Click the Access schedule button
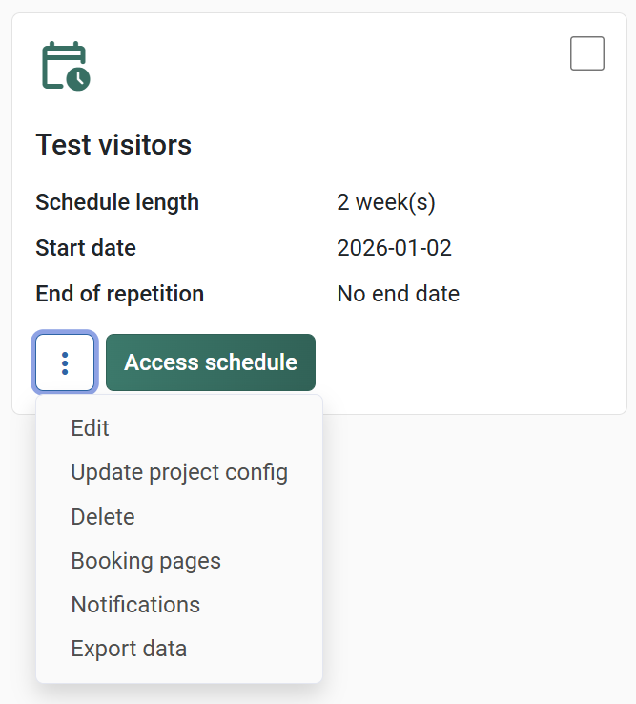 pos(210,362)
